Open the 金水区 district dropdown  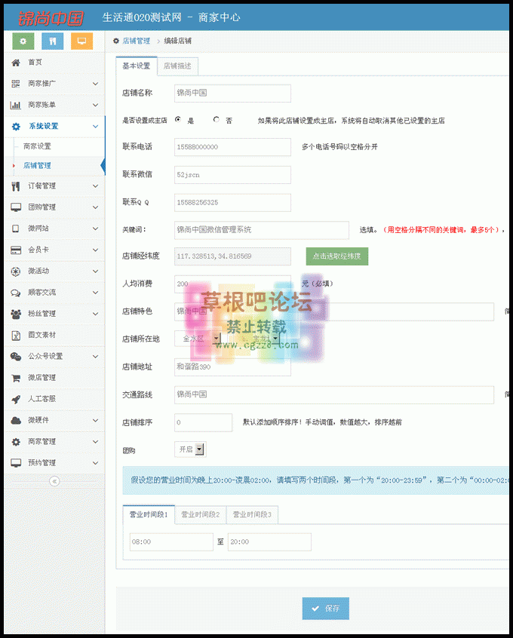tap(198, 338)
